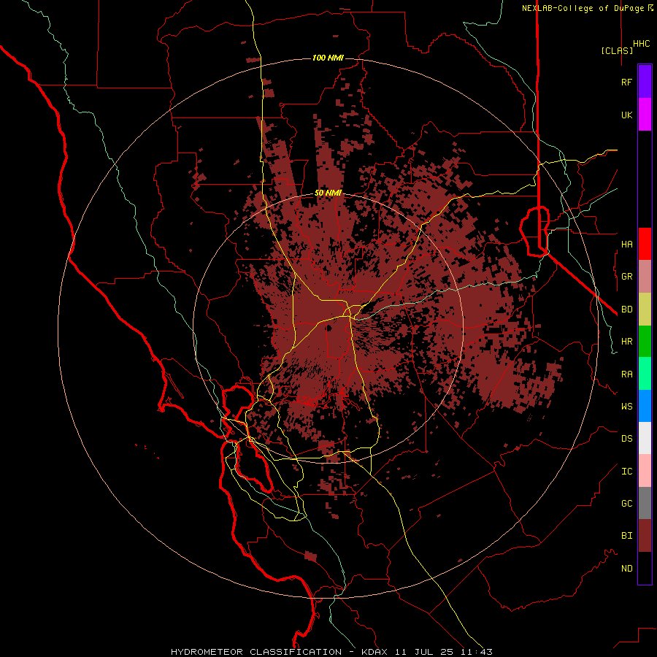Click the BD yellow legend swatch
Image resolution: width=657 pixels, height=657 pixels.
tap(645, 310)
